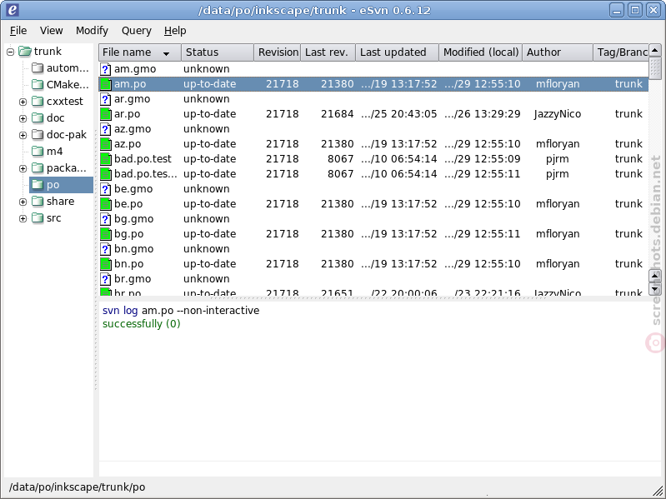Viewport: 666px width, 499px height.
Task: Click the trunk open-folder icon
Action: tap(25, 52)
